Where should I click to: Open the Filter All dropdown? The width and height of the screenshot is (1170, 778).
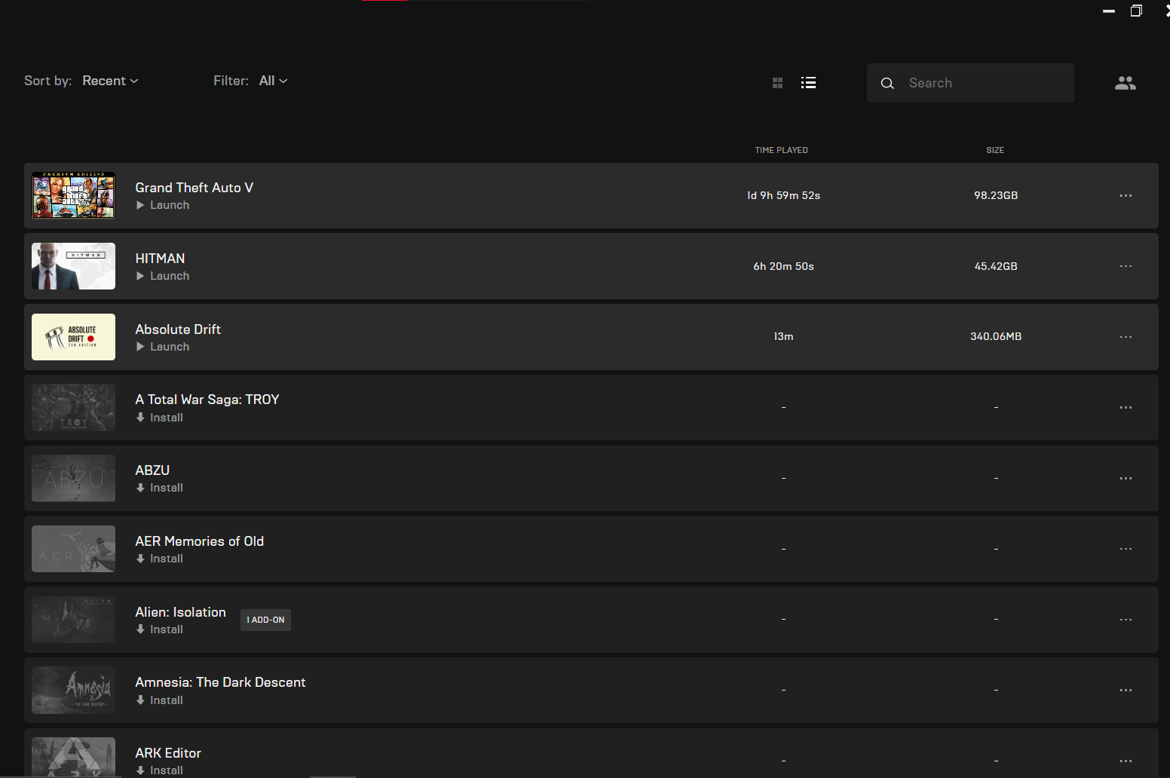coord(273,81)
